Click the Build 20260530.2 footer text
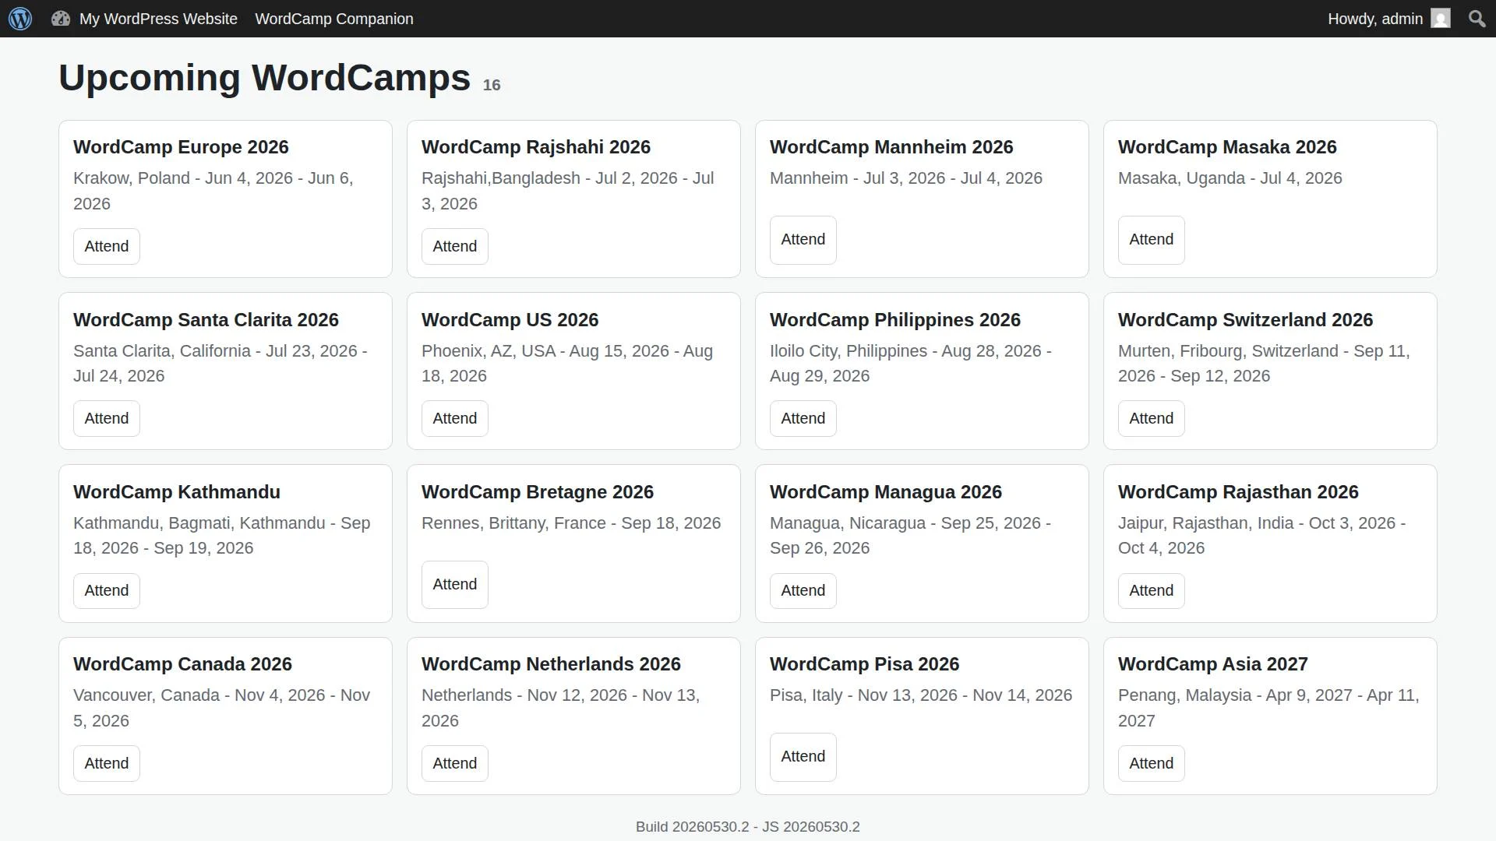The height and width of the screenshot is (841, 1496). click(748, 827)
